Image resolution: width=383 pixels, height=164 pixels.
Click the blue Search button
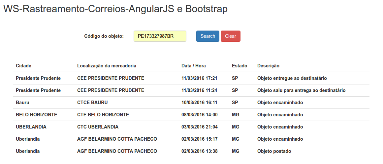click(x=207, y=36)
